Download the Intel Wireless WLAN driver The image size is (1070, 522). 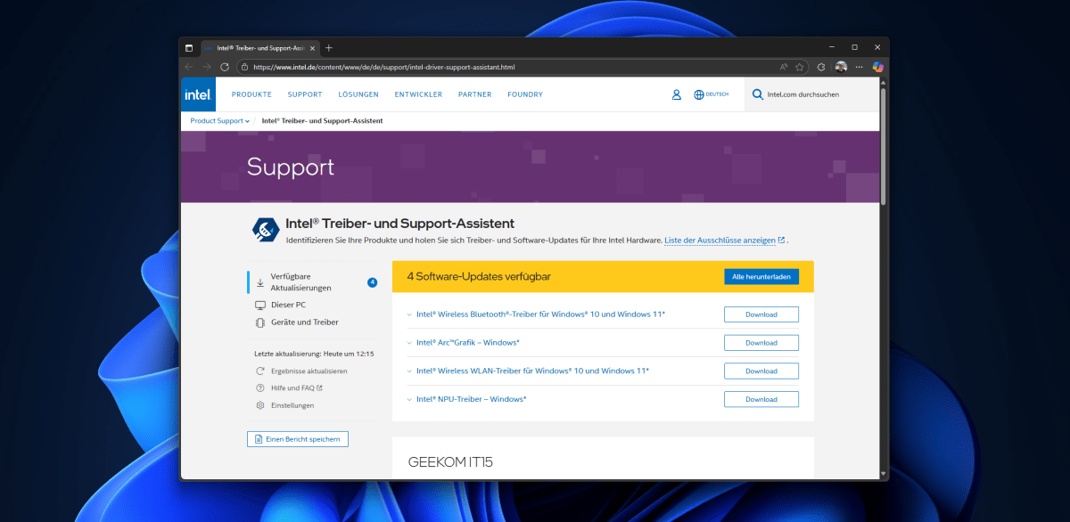coord(761,371)
